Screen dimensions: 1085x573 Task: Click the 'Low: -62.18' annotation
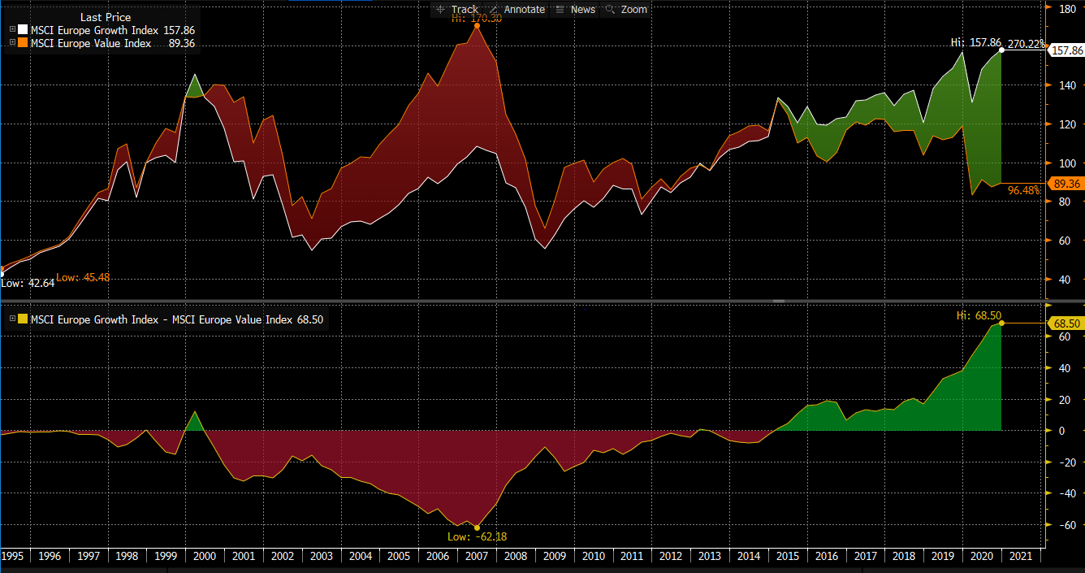click(477, 536)
